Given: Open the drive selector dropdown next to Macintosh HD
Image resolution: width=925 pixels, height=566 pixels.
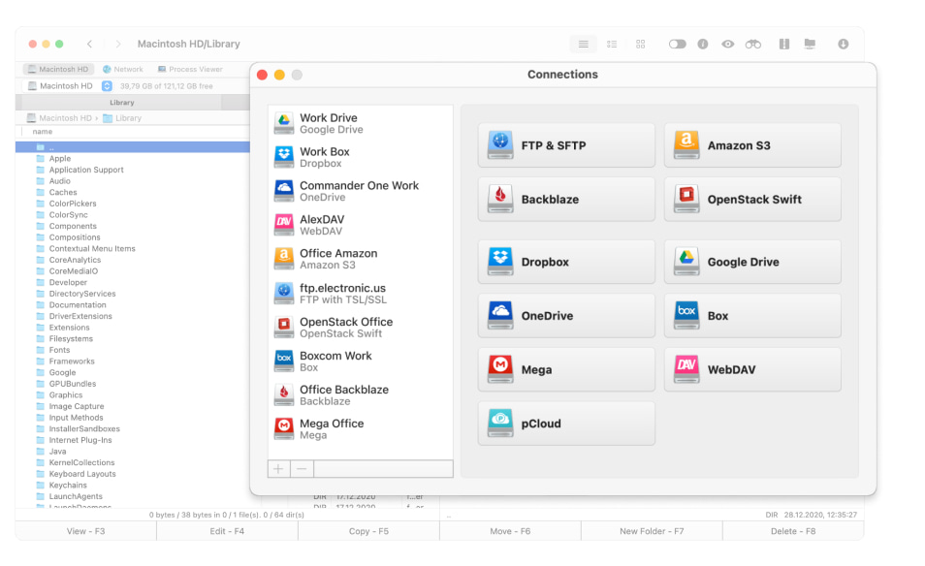Looking at the screenshot, I should click(106, 85).
